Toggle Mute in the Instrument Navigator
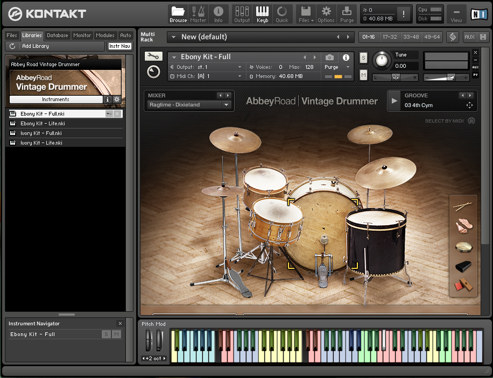Screen dimensions: 493x378 pyautogui.click(x=117, y=334)
